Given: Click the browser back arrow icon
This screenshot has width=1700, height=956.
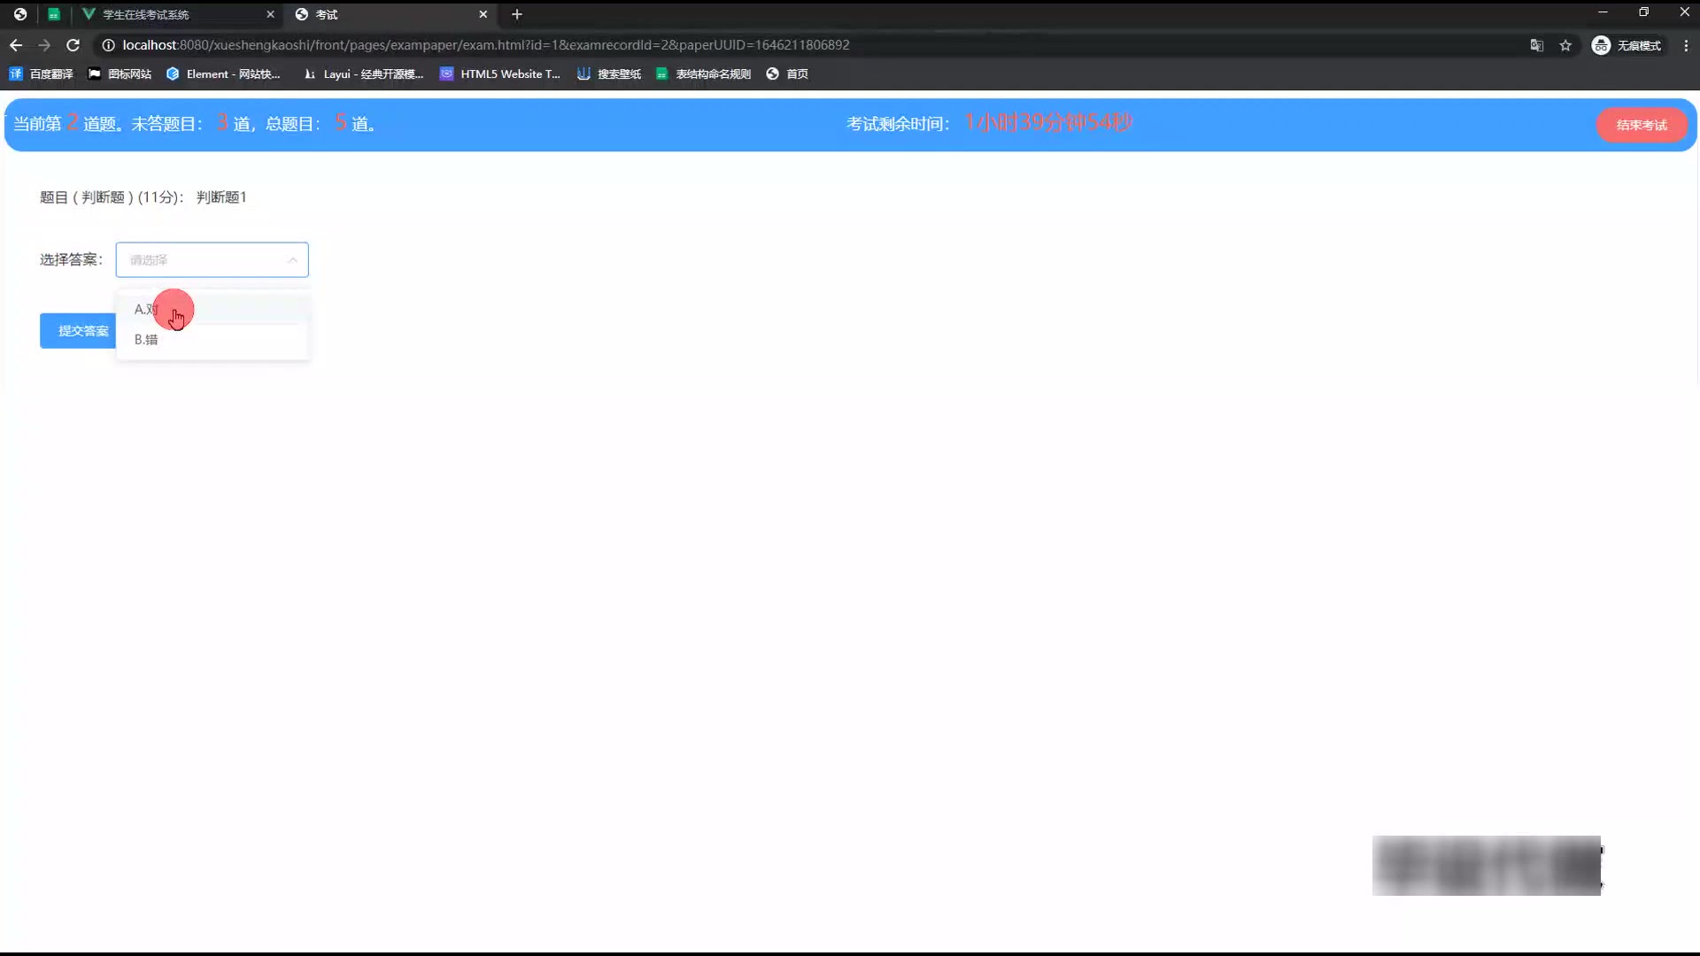Looking at the screenshot, I should [16, 45].
